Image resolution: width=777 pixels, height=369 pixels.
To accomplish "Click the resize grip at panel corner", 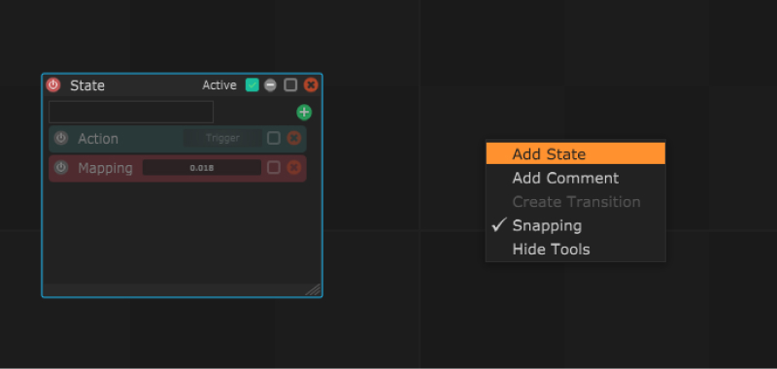I will [x=313, y=289].
